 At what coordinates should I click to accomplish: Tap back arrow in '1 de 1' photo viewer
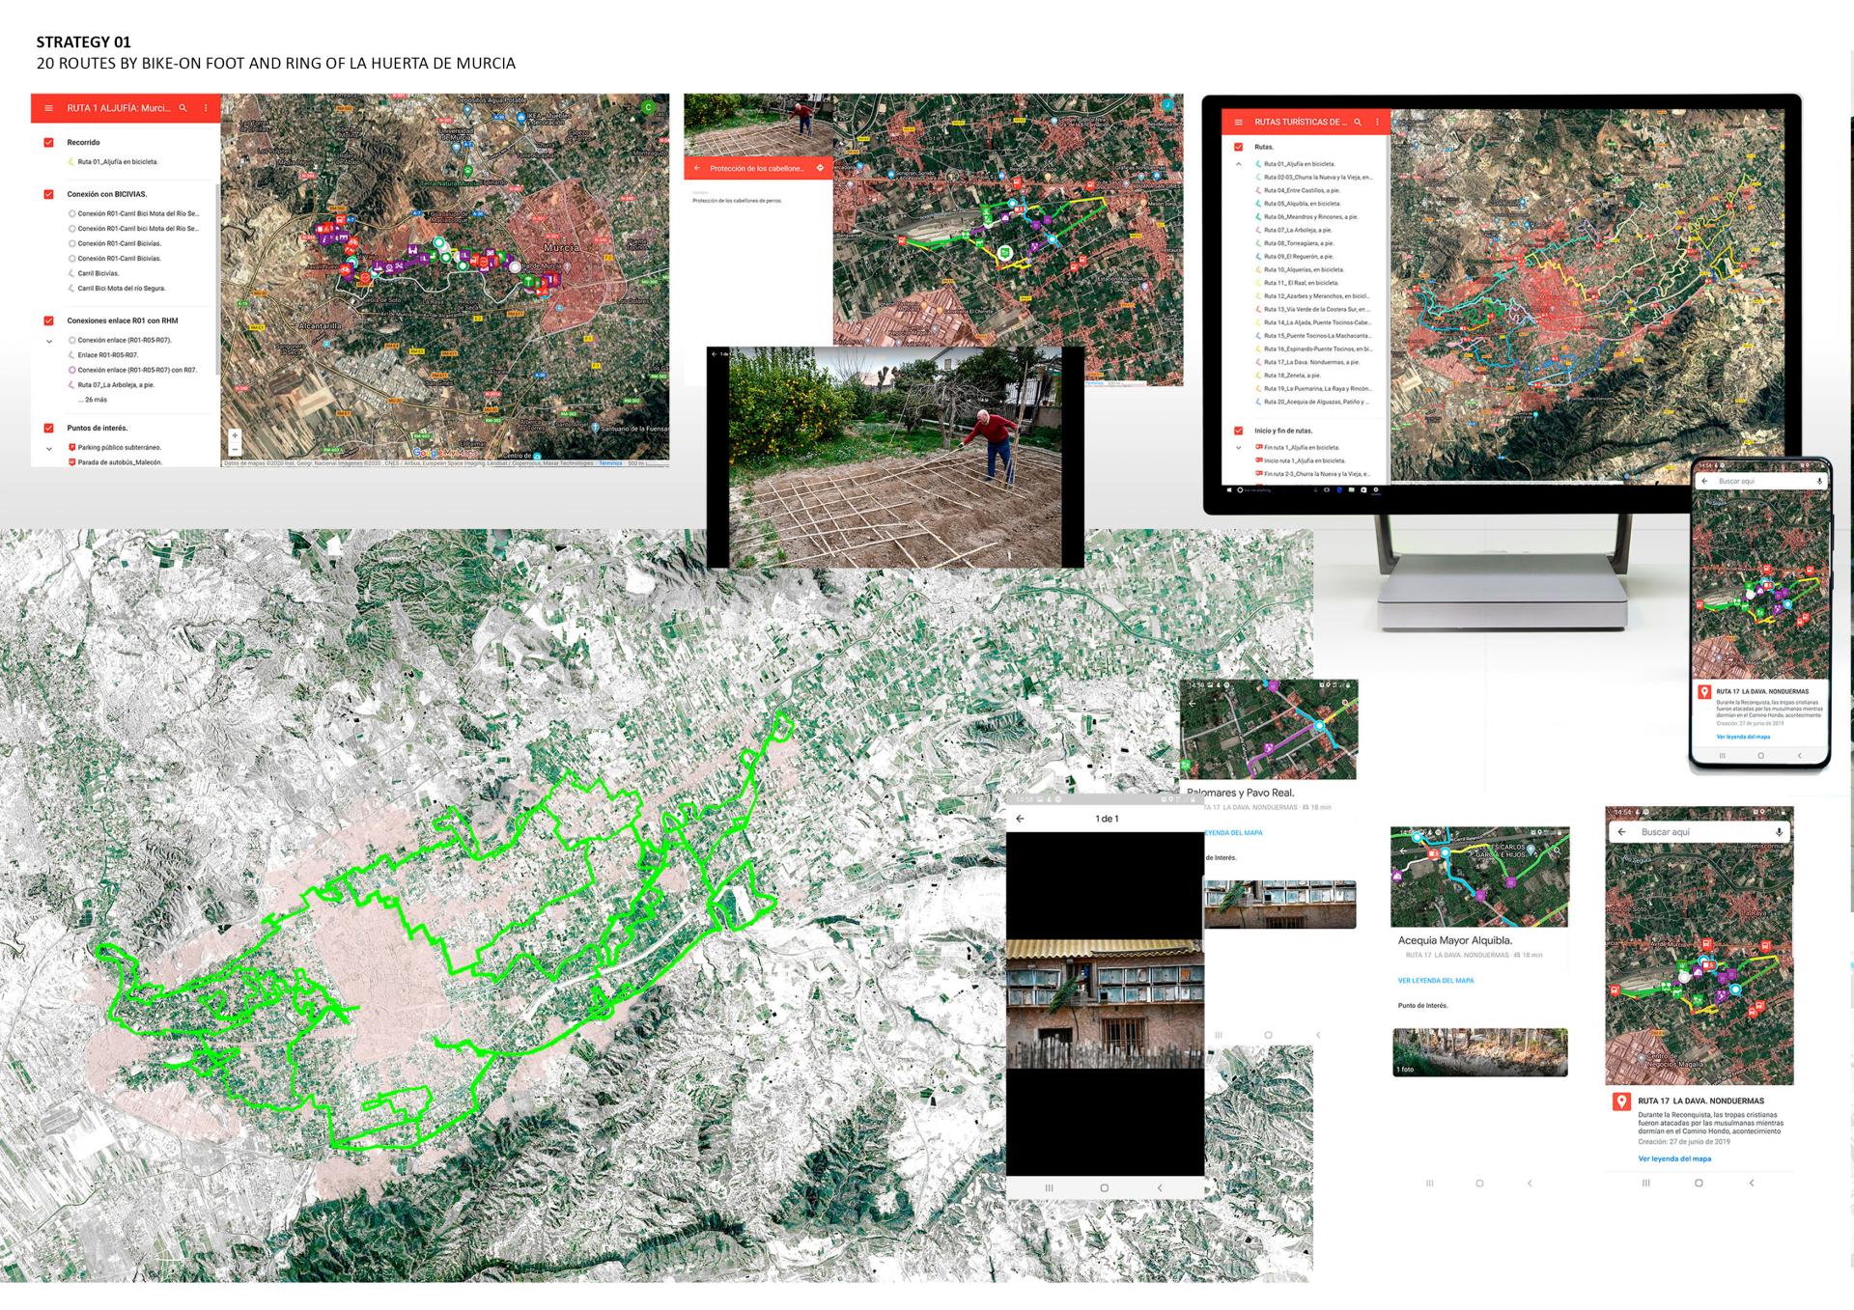1021,819
